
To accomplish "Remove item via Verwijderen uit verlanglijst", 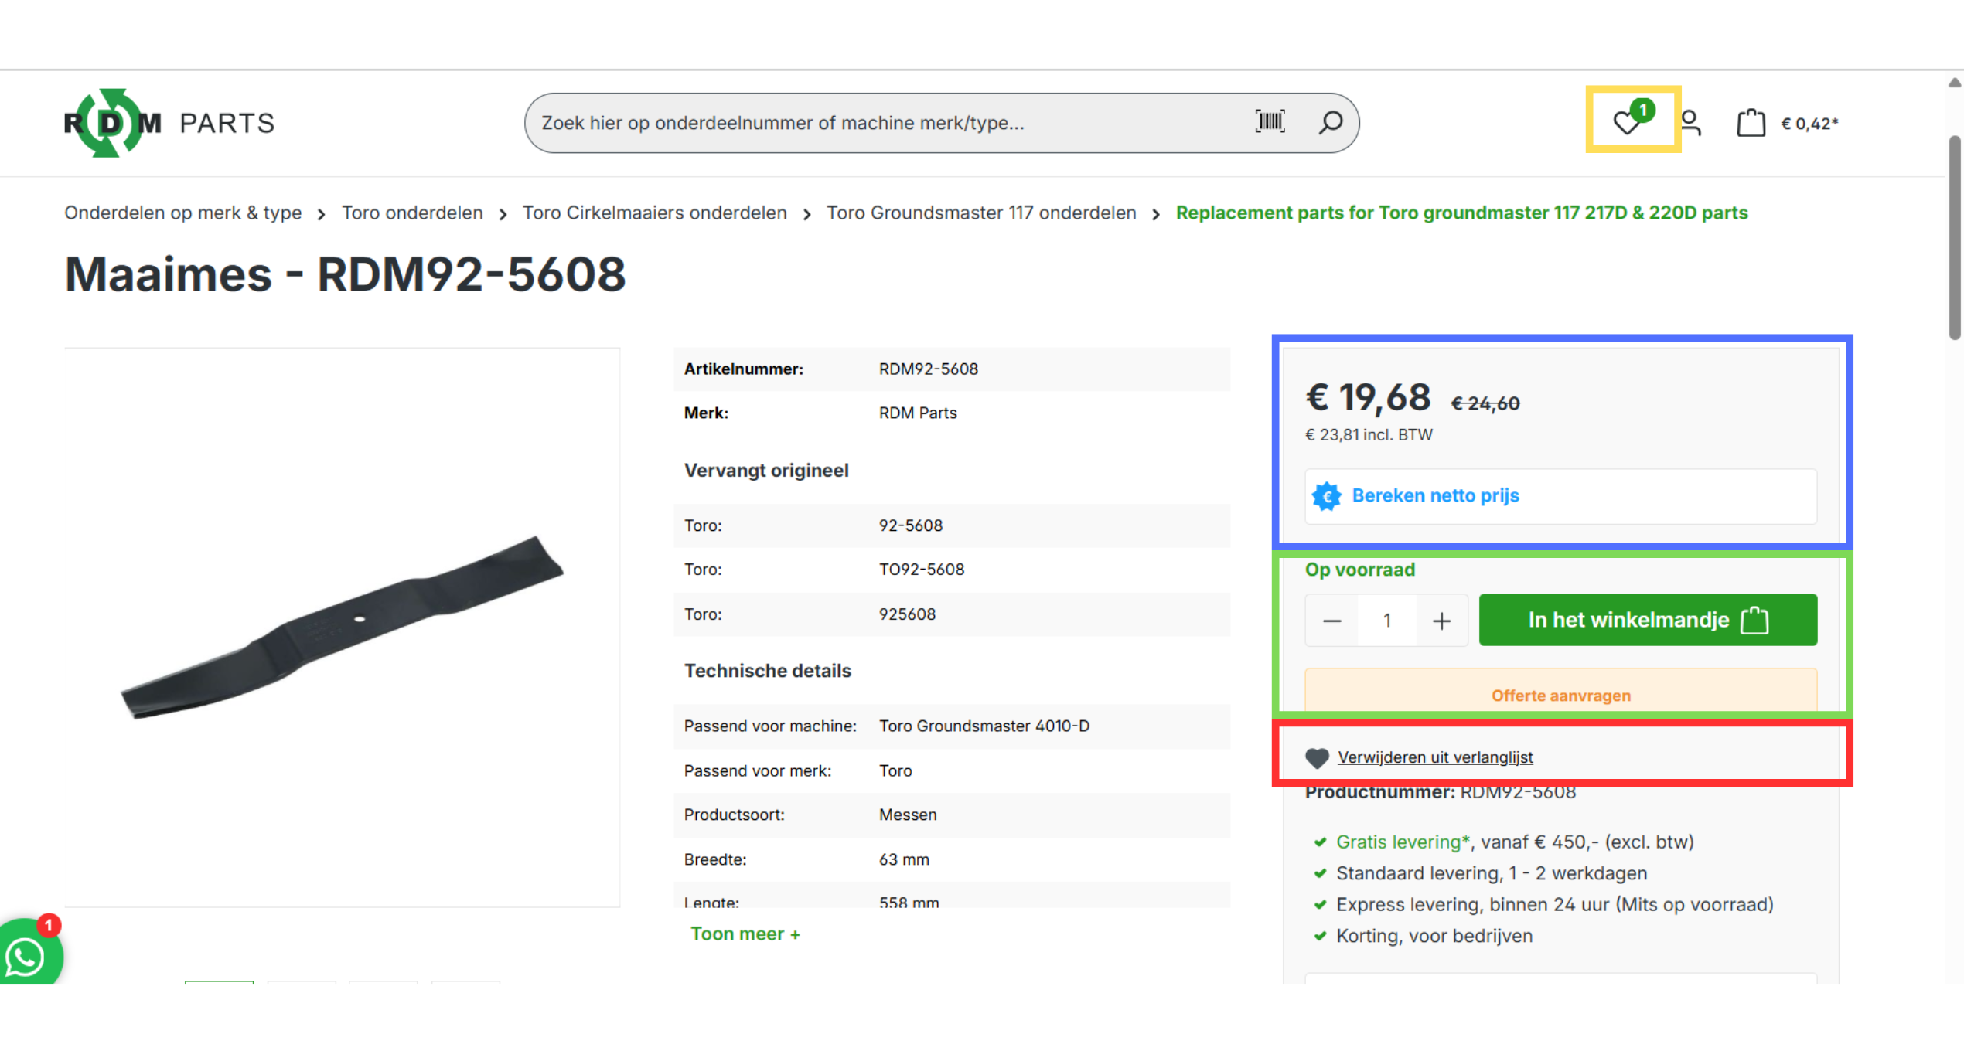I will coord(1434,757).
